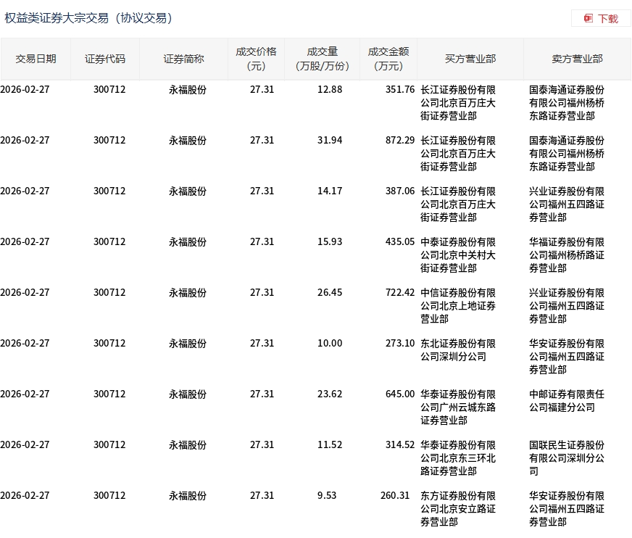Image resolution: width=632 pixels, height=538 pixels.
Task: Click the 买方营业部 column header
Action: 470,59
